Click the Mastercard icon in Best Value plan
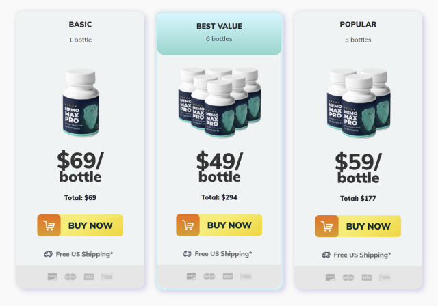This screenshot has width=438, height=306. (209, 277)
